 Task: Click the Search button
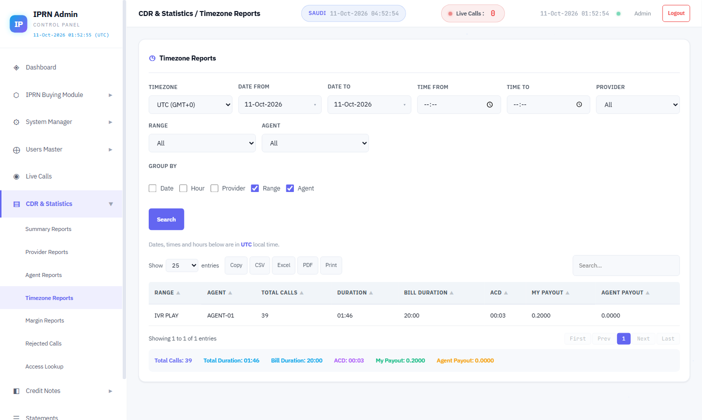(x=166, y=219)
